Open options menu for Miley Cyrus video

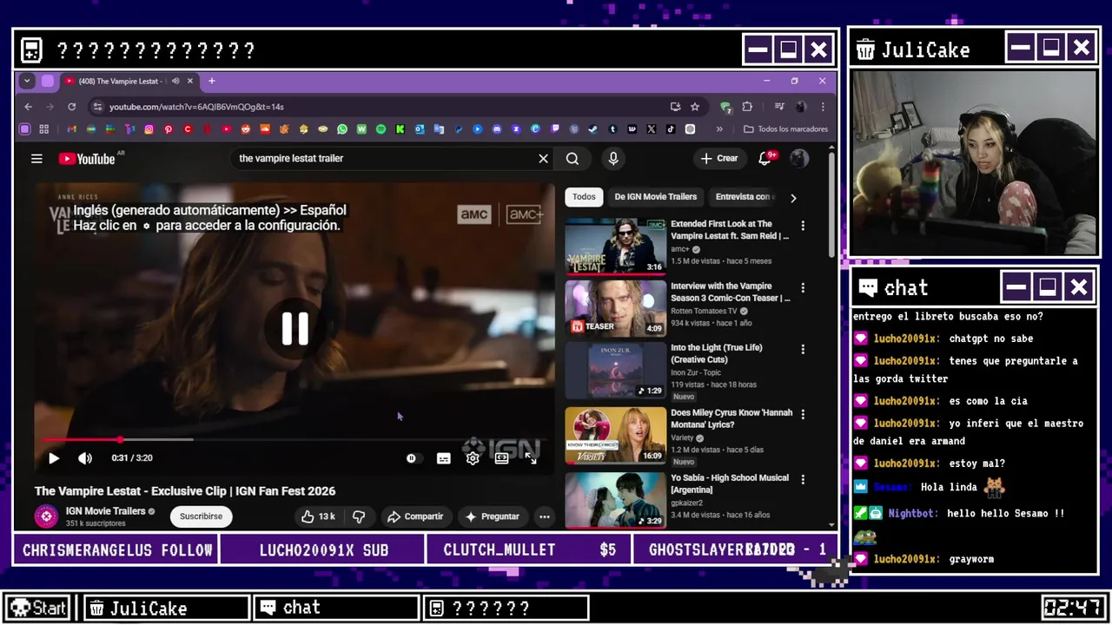point(803,414)
